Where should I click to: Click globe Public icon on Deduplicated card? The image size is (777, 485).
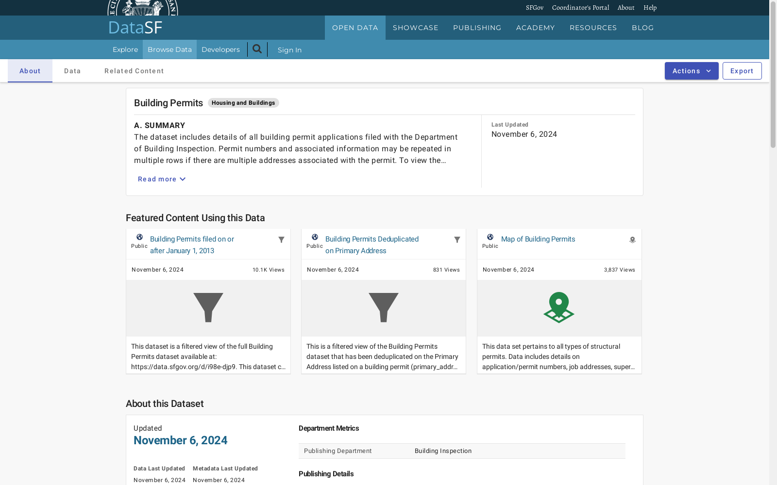click(315, 237)
